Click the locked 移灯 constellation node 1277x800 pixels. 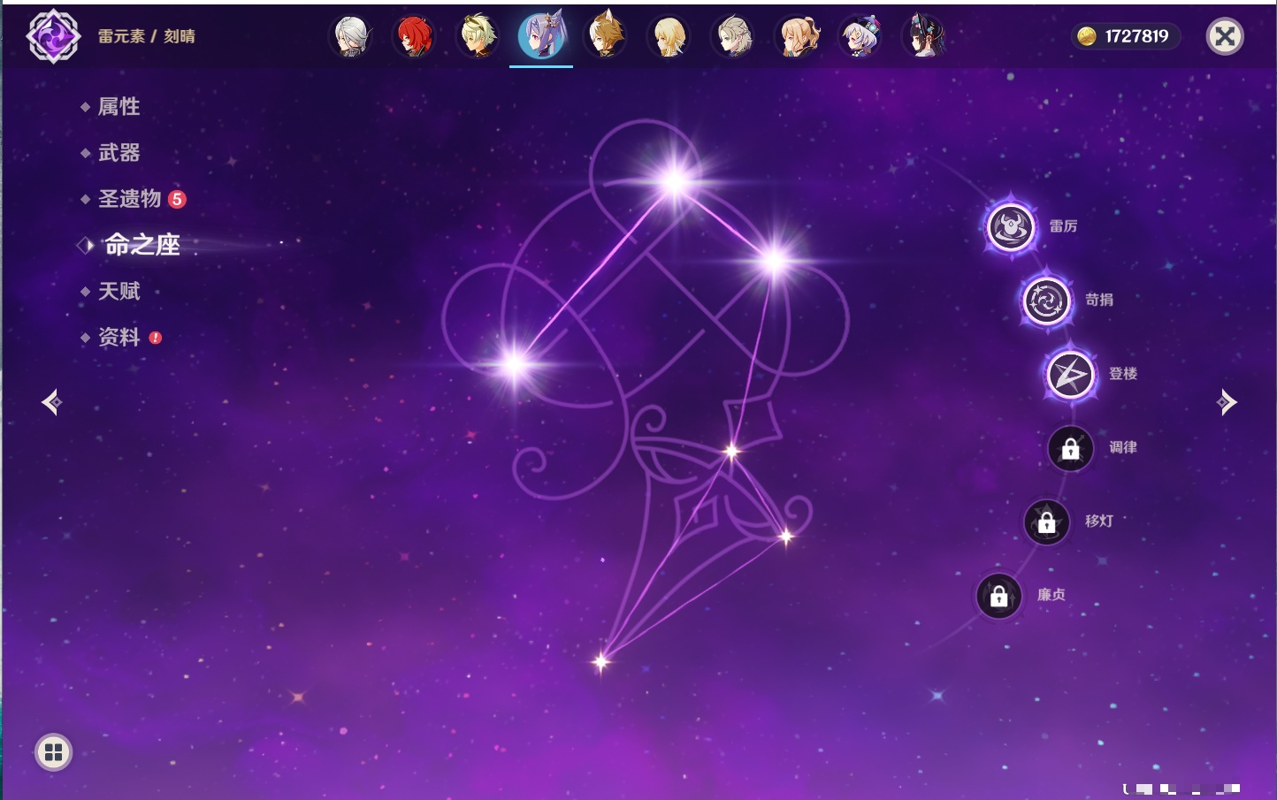pos(1047,522)
